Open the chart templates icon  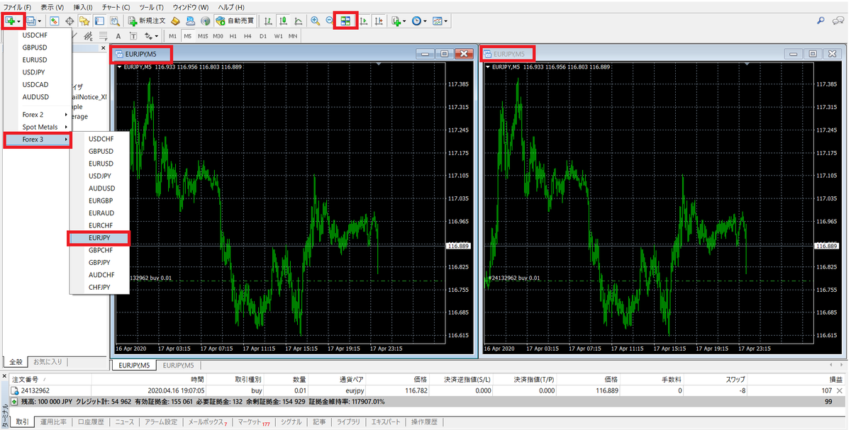[438, 21]
